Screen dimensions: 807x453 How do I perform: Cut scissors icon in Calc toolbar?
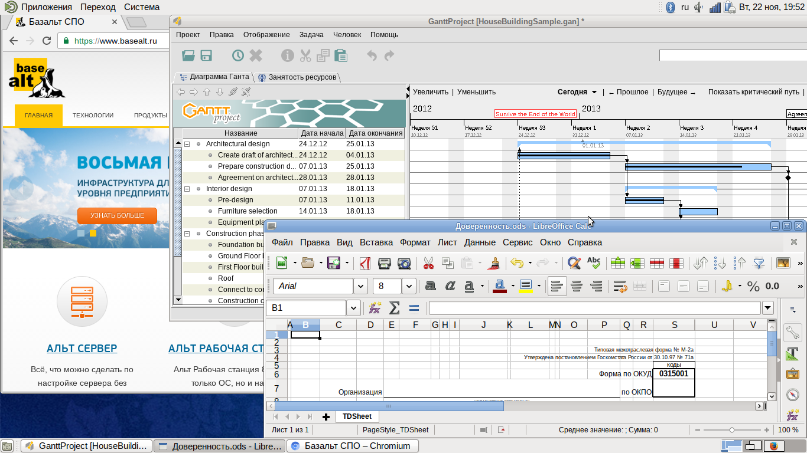click(x=429, y=263)
